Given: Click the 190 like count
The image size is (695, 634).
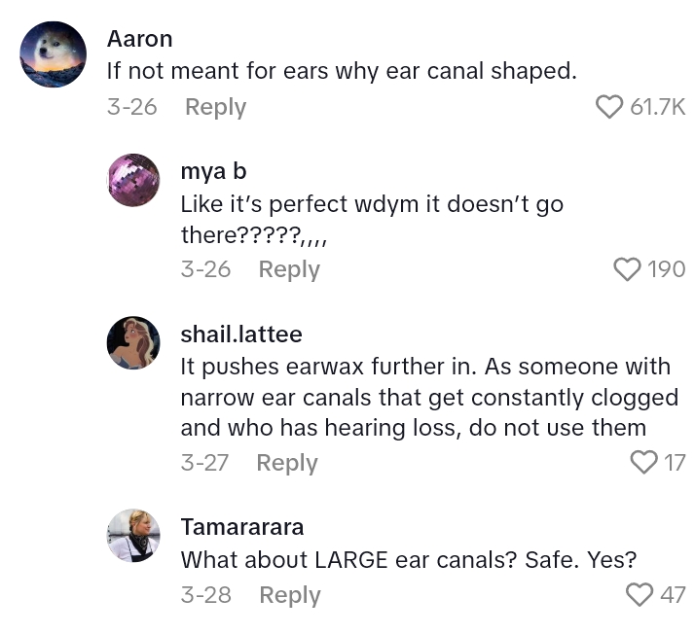Looking at the screenshot, I should [x=667, y=269].
